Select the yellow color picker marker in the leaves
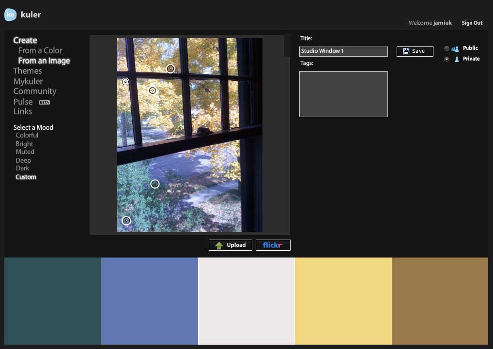The image size is (493, 349). click(x=153, y=91)
